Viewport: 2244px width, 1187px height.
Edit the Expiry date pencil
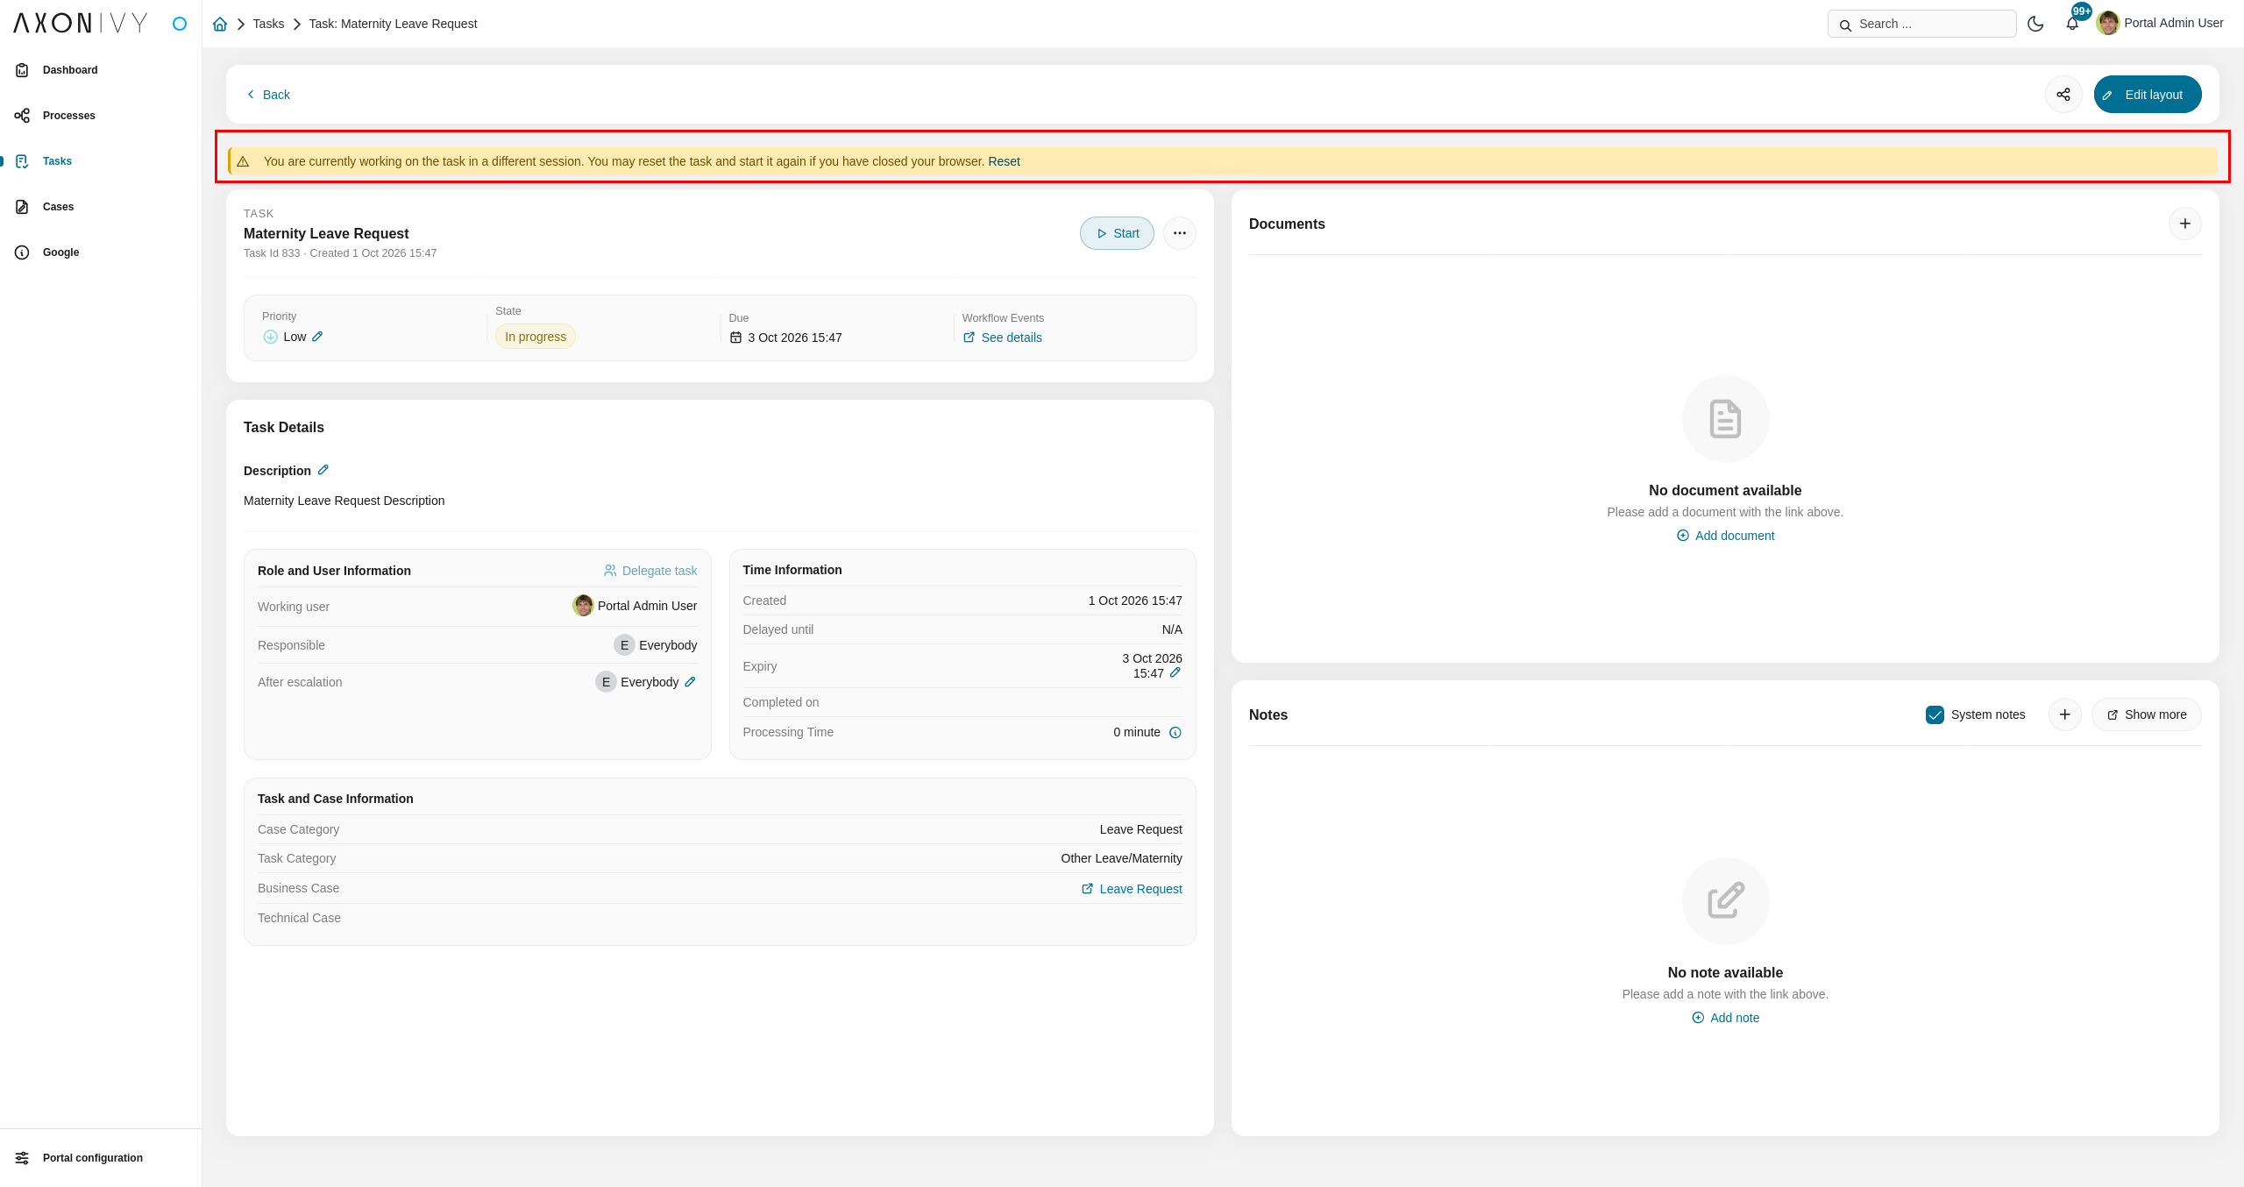click(x=1175, y=672)
